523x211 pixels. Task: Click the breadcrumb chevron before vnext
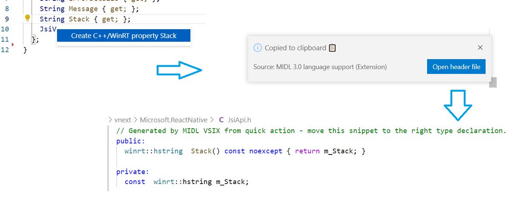(x=110, y=120)
